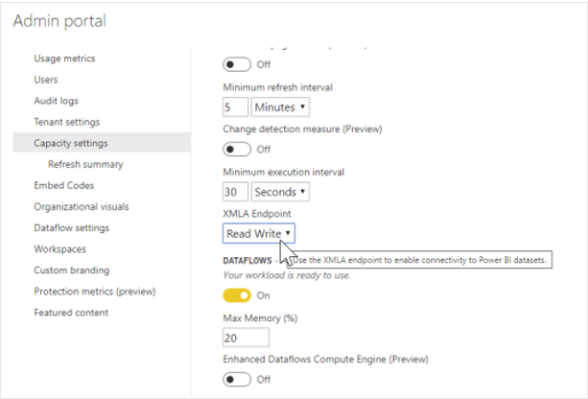Click the Max Memory percentage field

tap(246, 338)
